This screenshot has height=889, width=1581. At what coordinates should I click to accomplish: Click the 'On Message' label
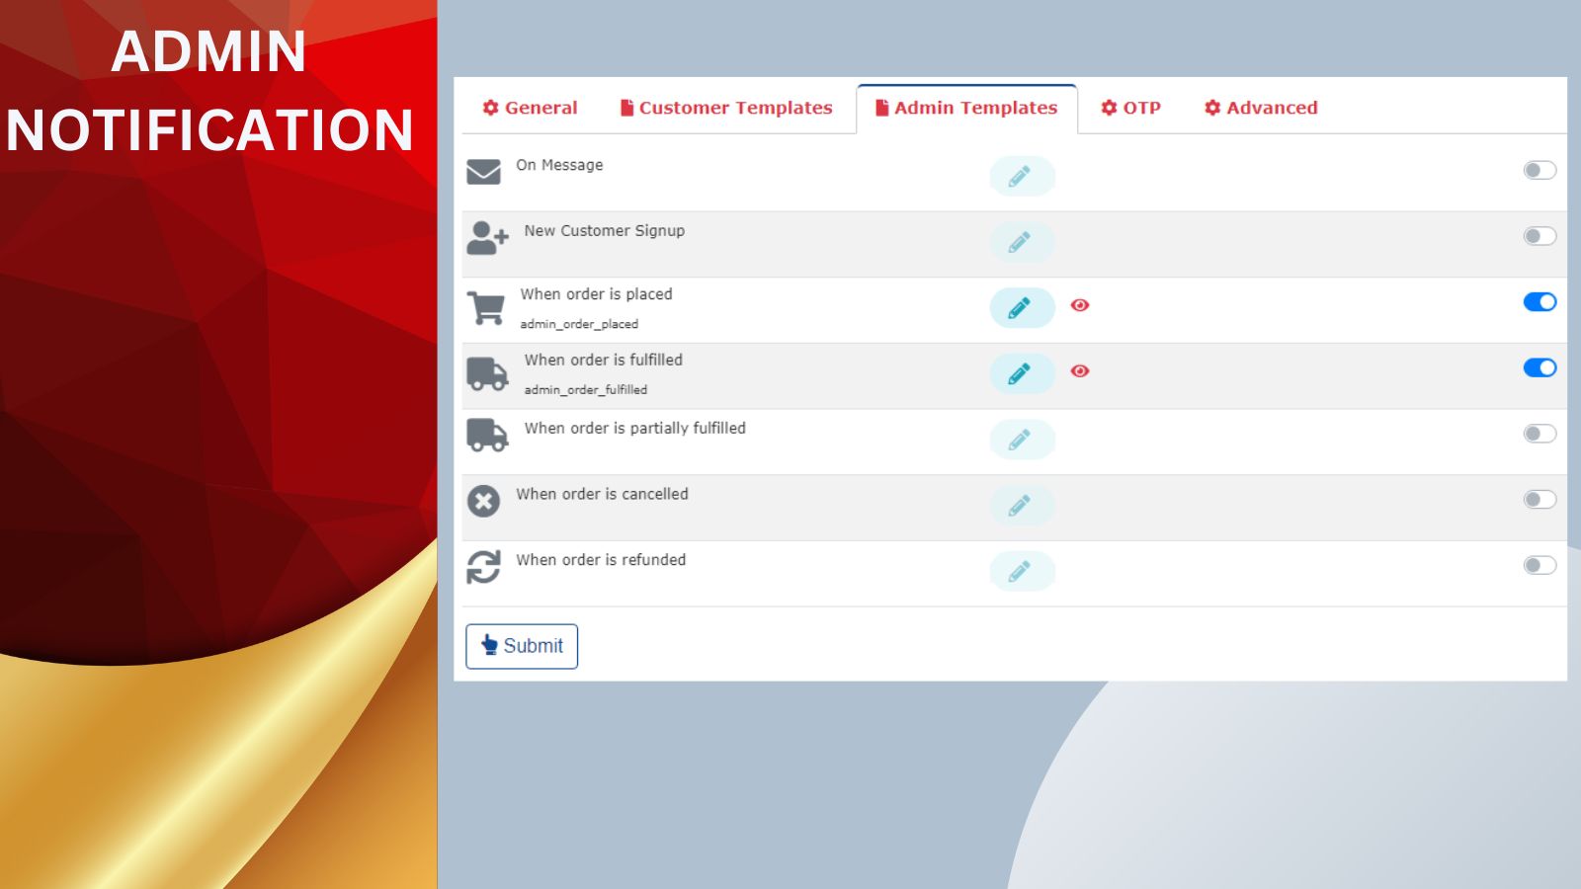pos(559,165)
